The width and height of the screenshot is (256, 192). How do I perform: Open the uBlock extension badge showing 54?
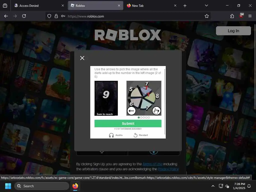click(241, 16)
